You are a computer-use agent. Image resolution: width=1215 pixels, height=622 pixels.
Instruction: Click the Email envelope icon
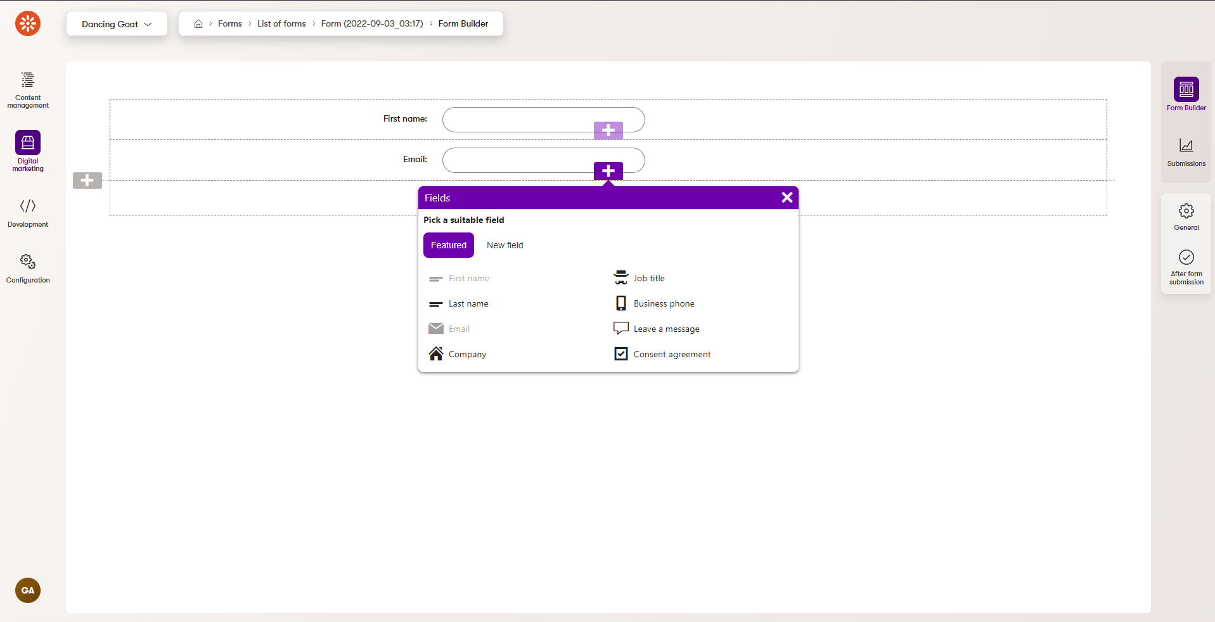tap(436, 328)
